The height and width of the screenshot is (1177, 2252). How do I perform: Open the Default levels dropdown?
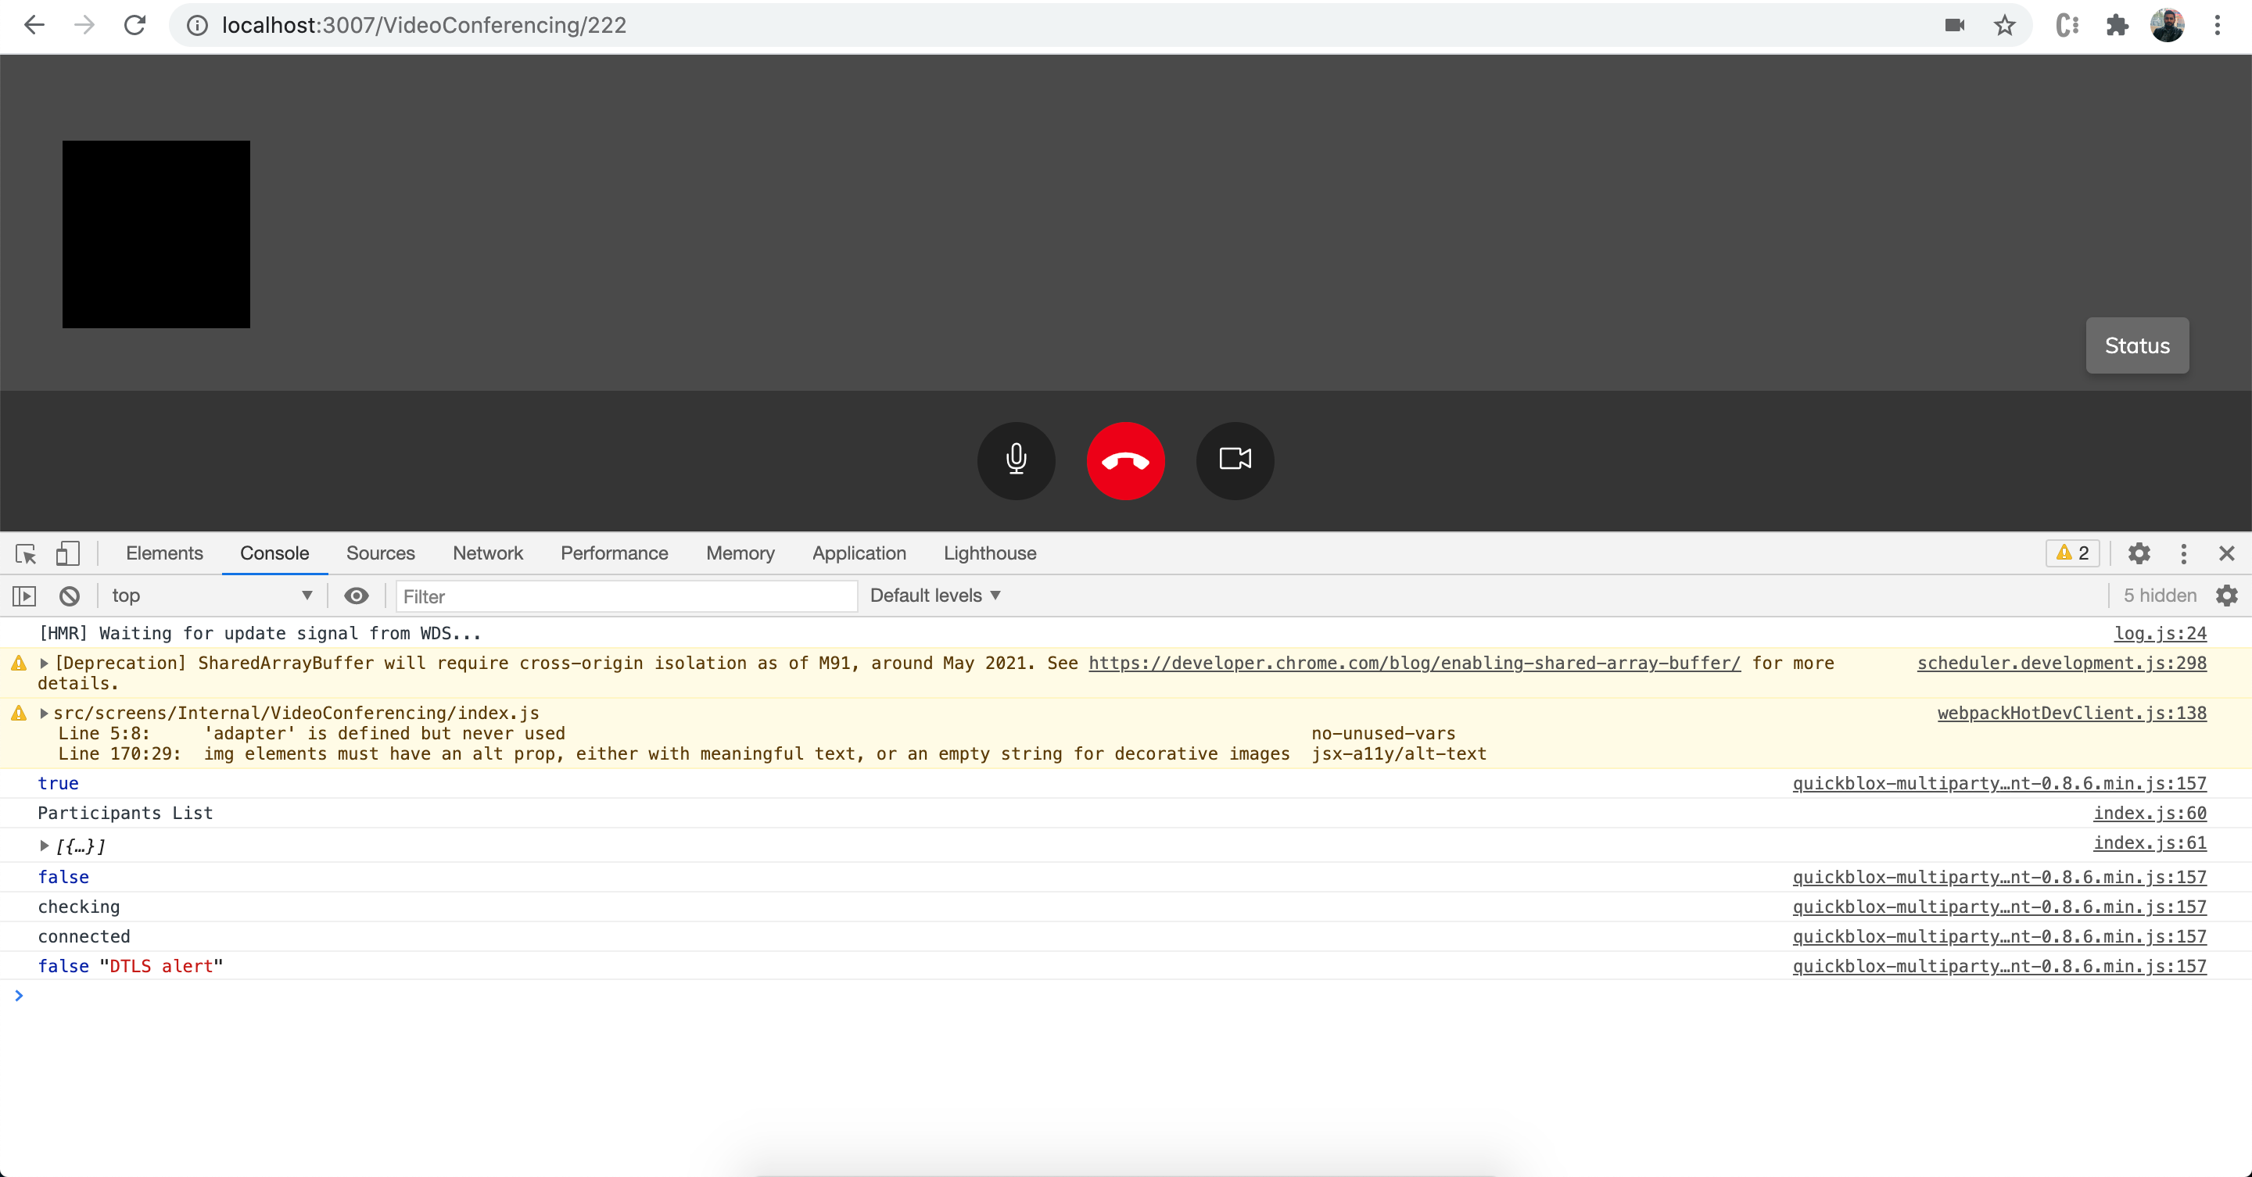tap(934, 596)
